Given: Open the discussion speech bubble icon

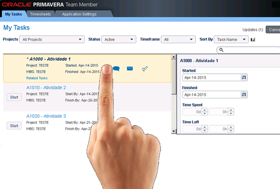Looking at the screenshot, I should pyautogui.click(x=116, y=68).
